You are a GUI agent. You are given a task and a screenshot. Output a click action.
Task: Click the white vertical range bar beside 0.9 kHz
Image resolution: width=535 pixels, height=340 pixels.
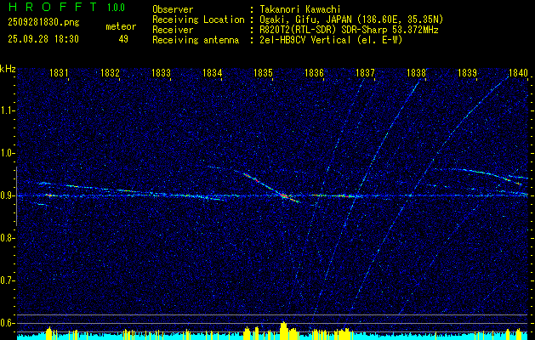click(16, 196)
